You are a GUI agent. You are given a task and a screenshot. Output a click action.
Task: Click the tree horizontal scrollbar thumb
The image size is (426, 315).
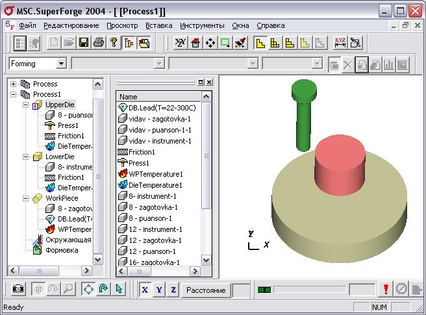coord(39,271)
